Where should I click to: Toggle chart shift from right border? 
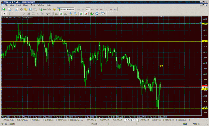coord(86,14)
